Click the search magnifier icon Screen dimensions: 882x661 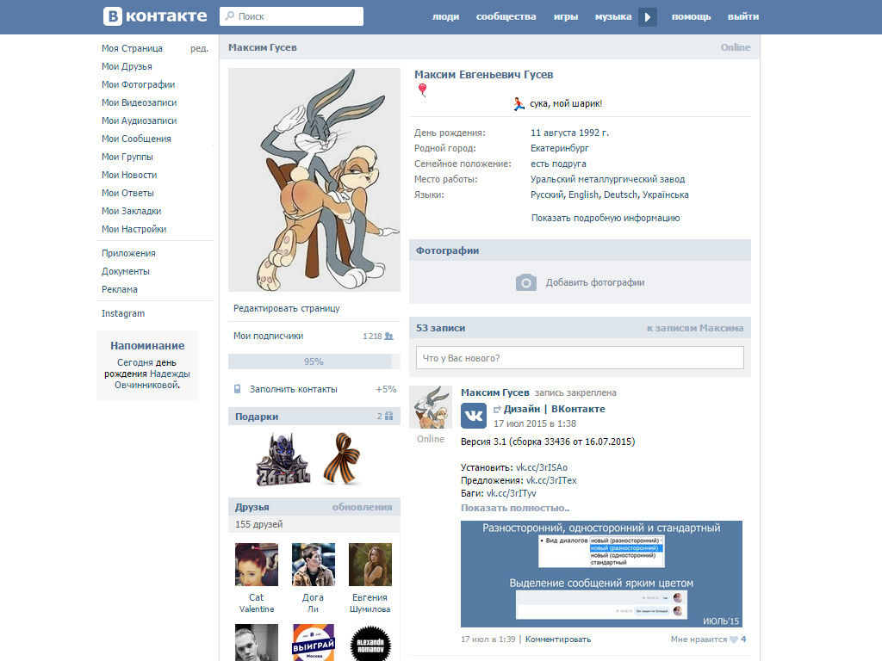[229, 16]
